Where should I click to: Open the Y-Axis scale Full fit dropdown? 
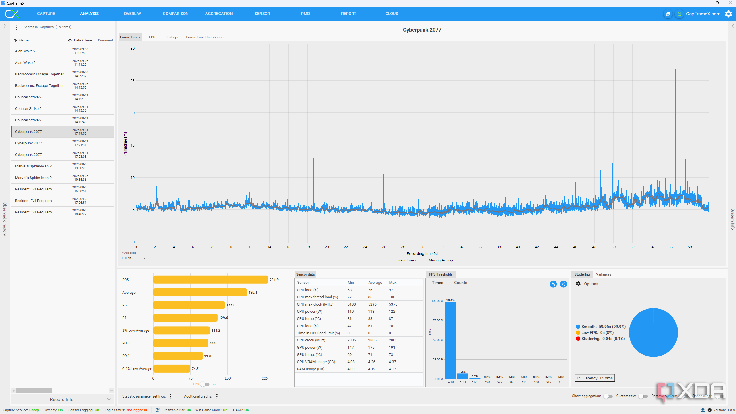134,258
